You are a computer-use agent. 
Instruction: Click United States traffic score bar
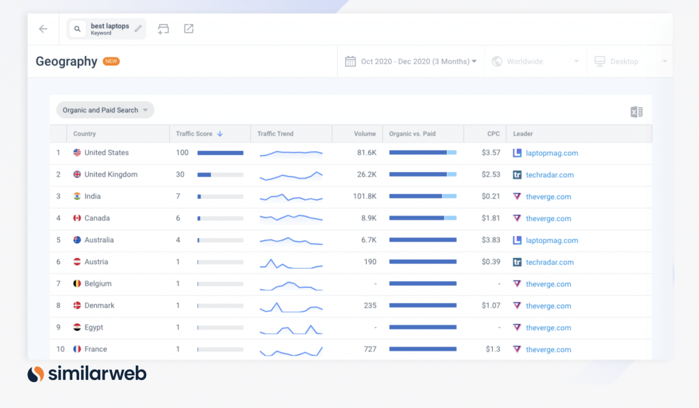point(220,153)
